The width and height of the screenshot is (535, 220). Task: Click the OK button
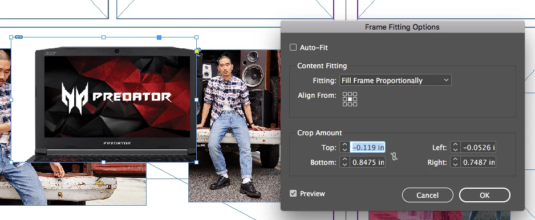(484, 195)
